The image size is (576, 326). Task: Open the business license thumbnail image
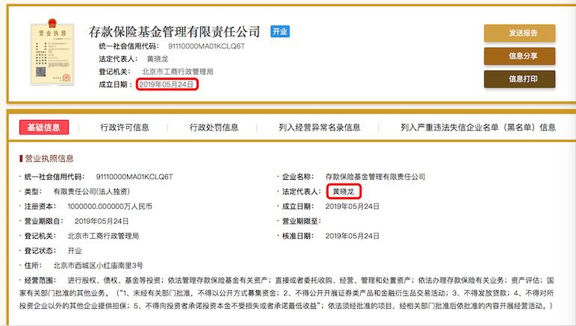(52, 52)
